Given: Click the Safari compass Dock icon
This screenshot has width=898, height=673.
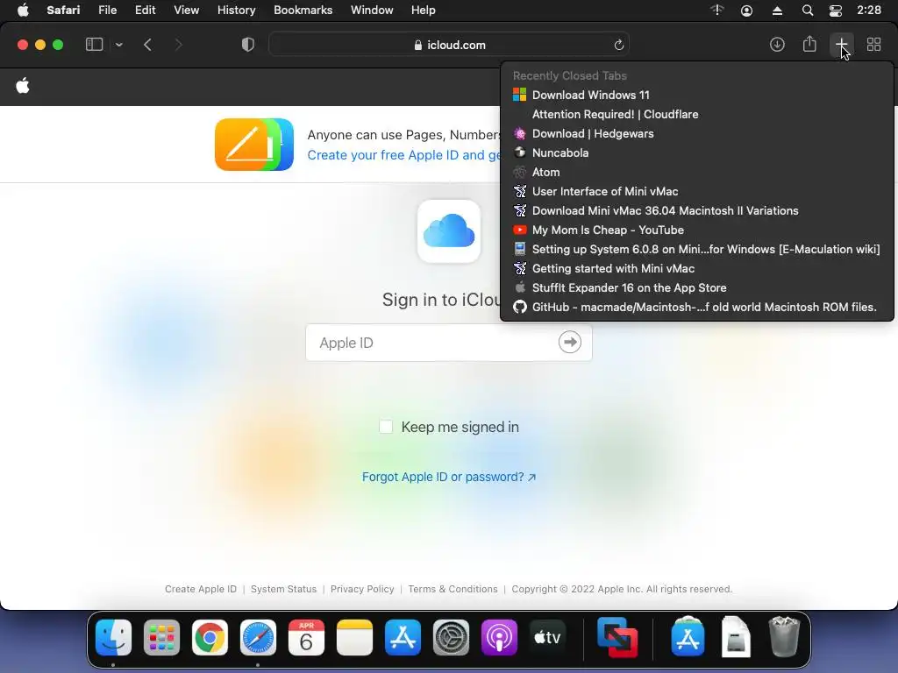Looking at the screenshot, I should [x=258, y=638].
